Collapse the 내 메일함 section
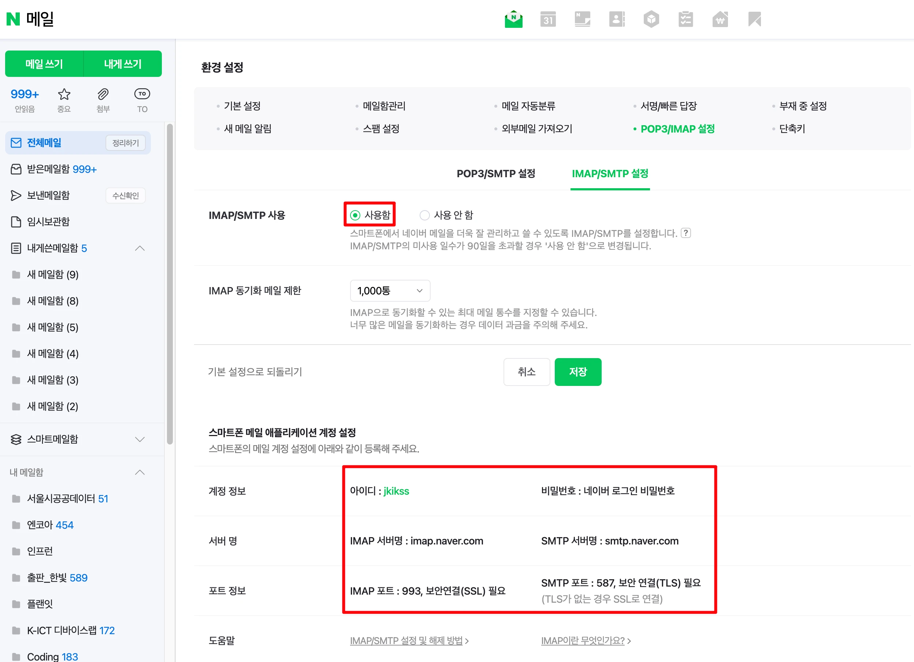Screen dimensions: 914x662 [140, 472]
